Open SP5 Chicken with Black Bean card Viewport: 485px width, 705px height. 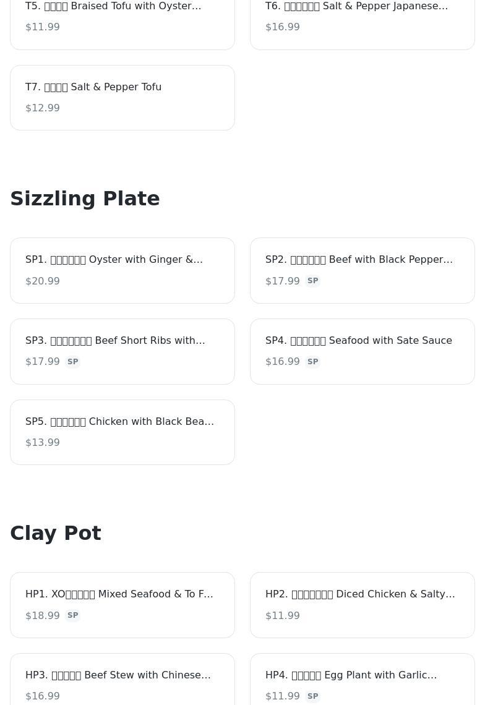click(122, 432)
